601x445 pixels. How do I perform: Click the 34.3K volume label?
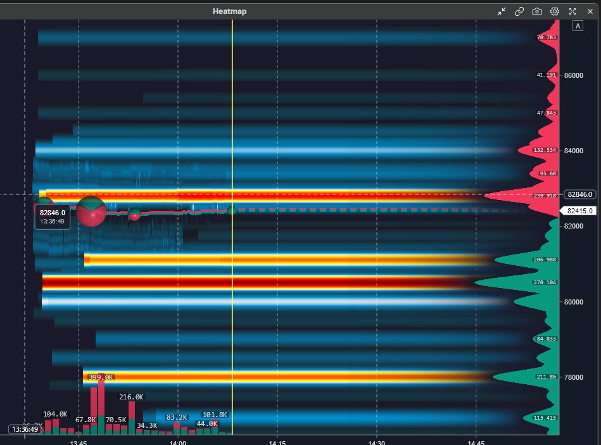click(147, 425)
